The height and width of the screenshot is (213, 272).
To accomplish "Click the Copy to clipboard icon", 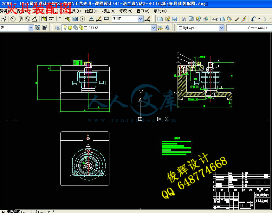I will tap(222, 19).
